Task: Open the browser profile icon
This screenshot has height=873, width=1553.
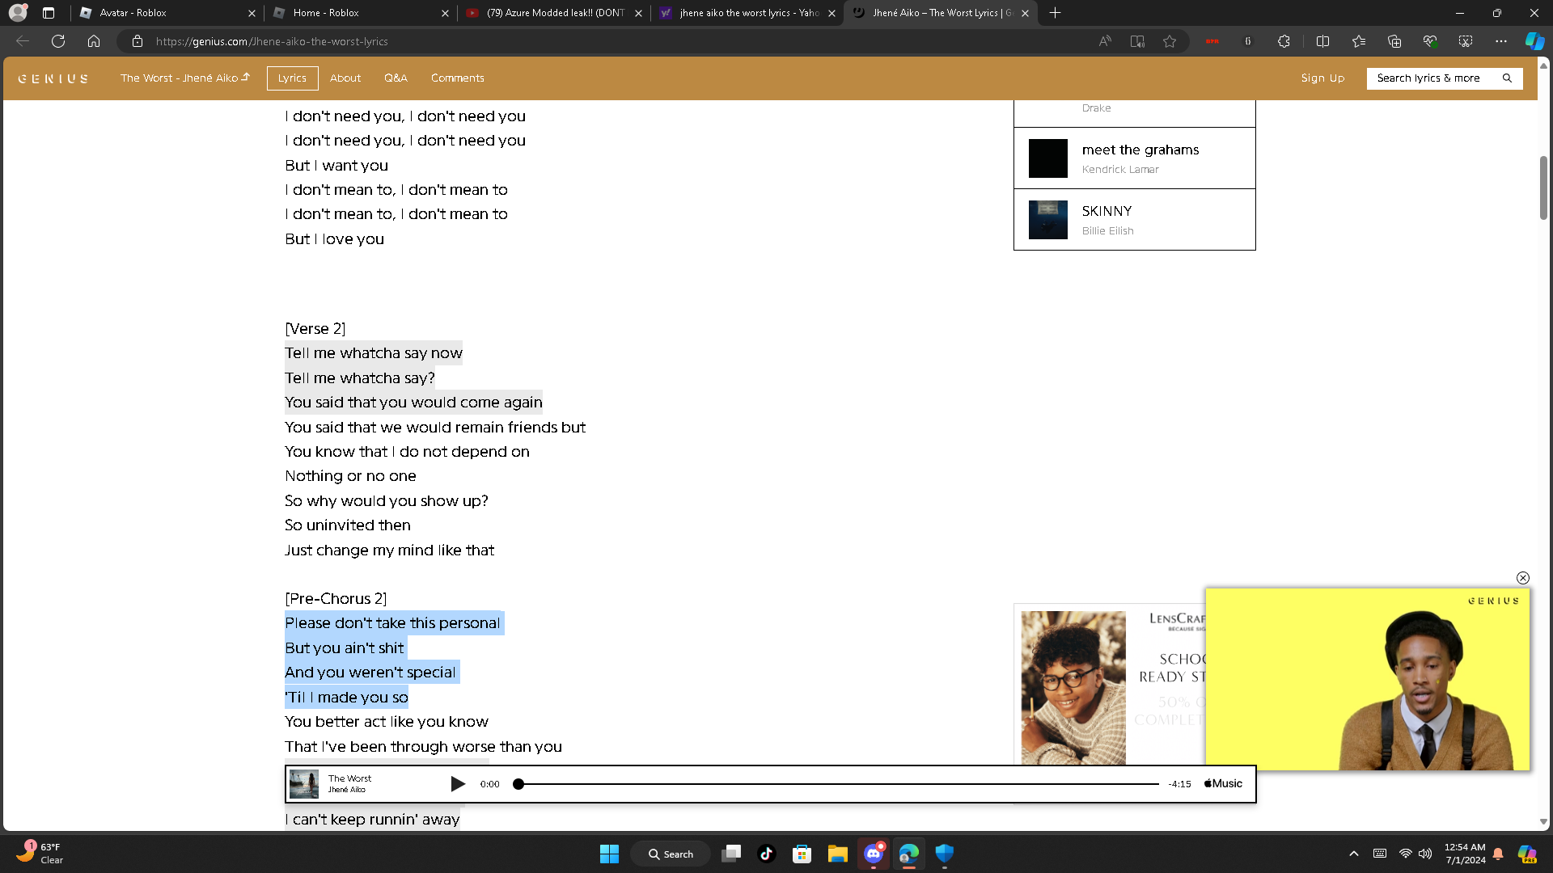Action: coord(18,13)
